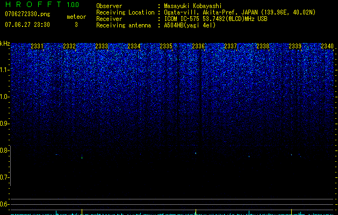
Task: Click the 2335 time marker
Action: click(x=166, y=46)
